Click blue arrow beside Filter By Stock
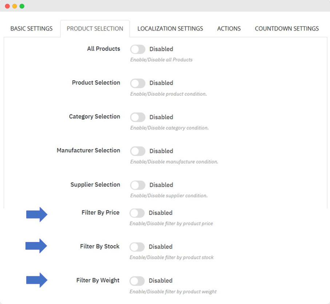 [36, 246]
